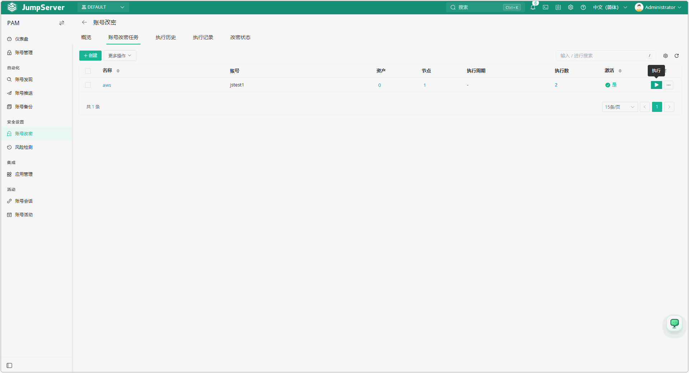Screen dimensions: 689x373
Task: Collapse the sidebar with bottom icon
Action: [10, 365]
